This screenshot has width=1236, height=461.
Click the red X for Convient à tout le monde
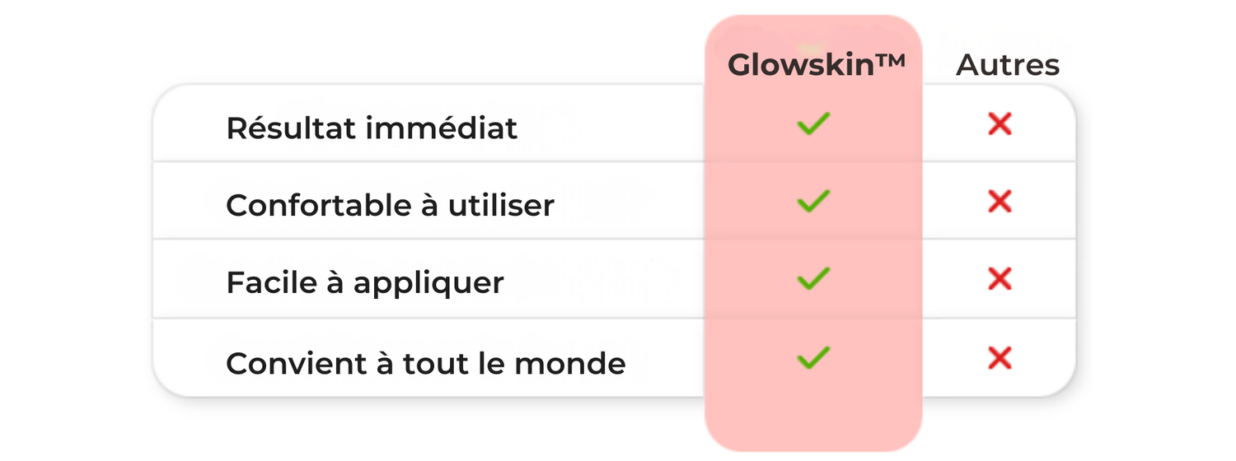[1000, 358]
